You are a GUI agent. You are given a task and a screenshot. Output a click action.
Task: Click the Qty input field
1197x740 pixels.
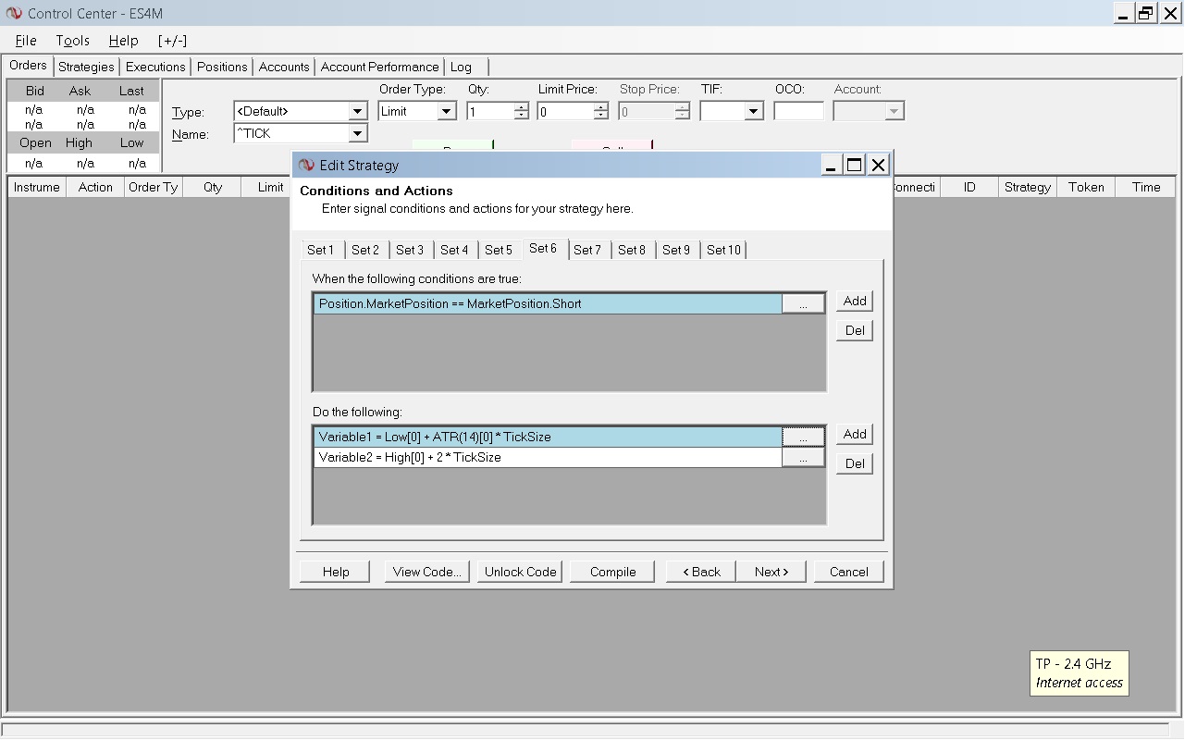[x=489, y=111]
